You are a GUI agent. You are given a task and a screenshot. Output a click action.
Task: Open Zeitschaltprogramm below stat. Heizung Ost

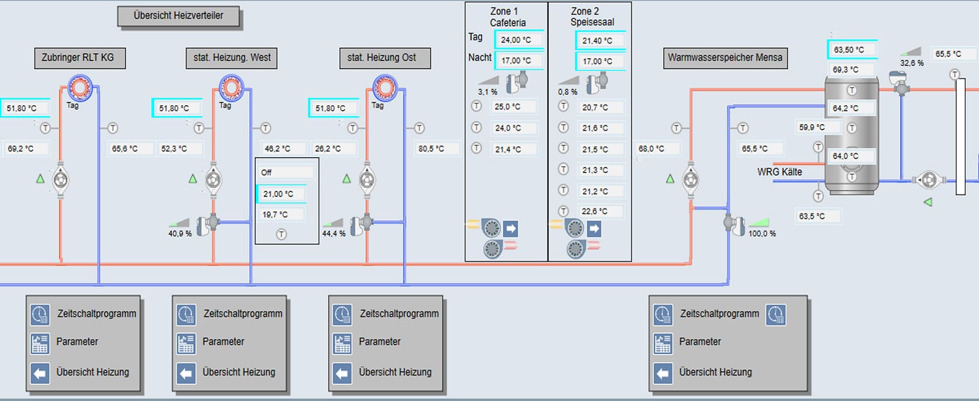398,314
